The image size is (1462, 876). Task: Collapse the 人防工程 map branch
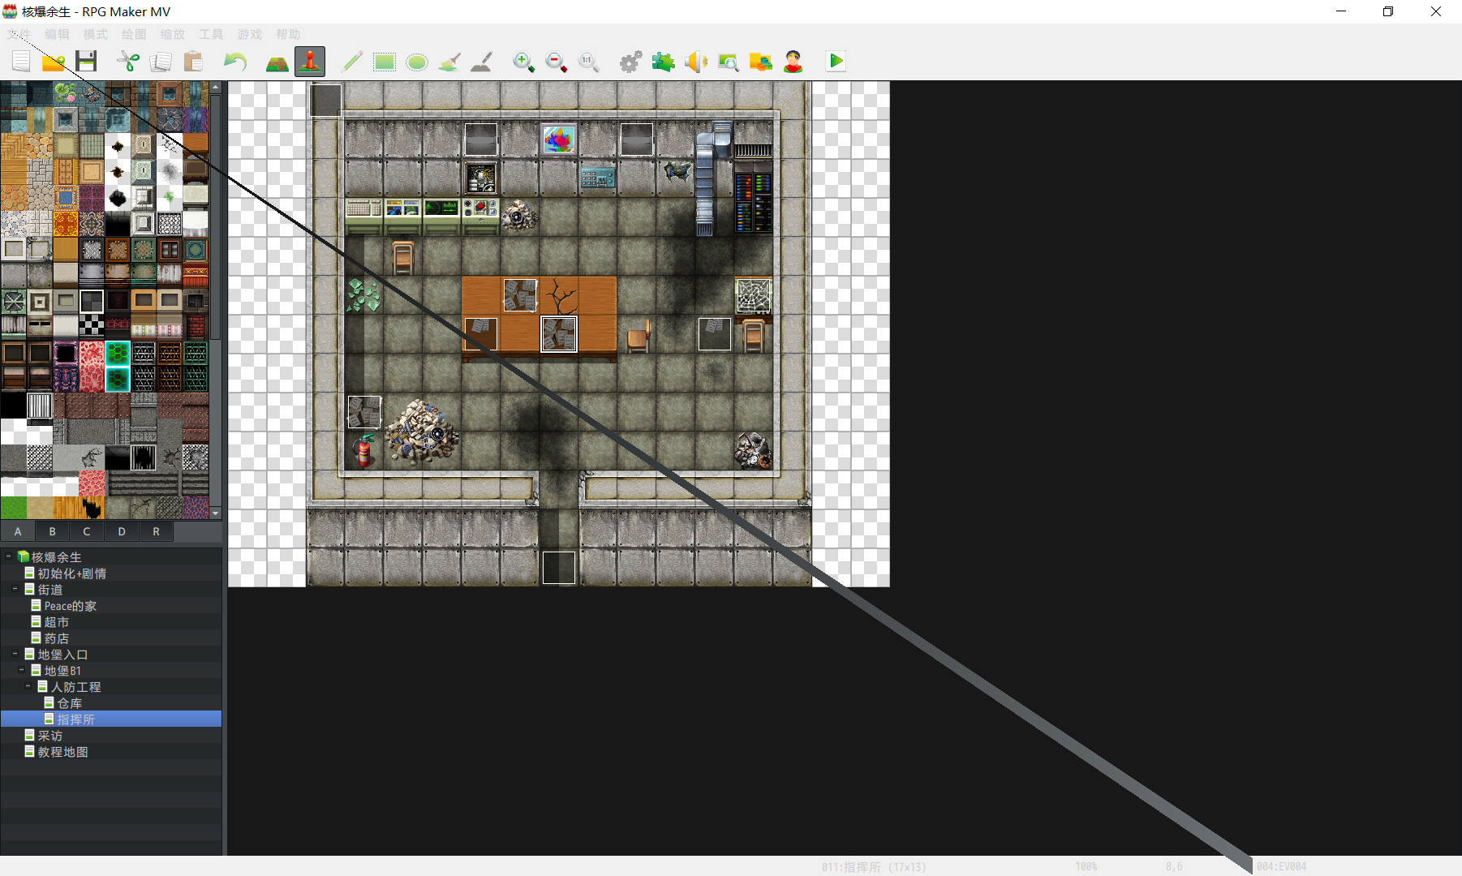[x=28, y=686]
